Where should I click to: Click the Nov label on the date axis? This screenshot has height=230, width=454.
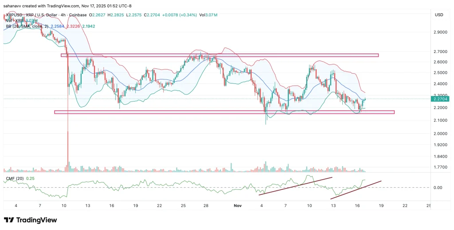pos(237,206)
